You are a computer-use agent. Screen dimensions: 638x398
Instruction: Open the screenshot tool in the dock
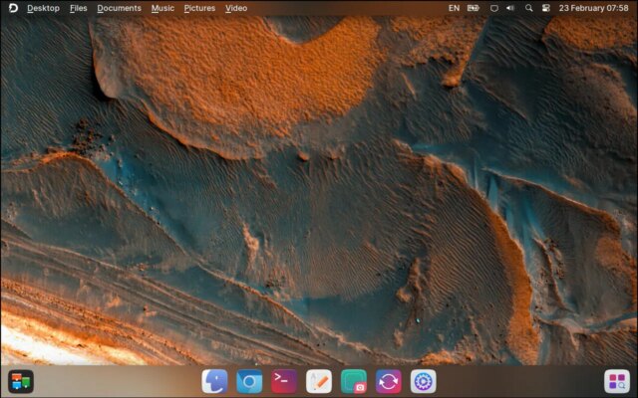pyautogui.click(x=354, y=381)
